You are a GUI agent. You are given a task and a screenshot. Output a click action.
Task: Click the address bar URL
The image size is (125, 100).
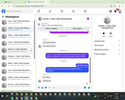[29, 6]
